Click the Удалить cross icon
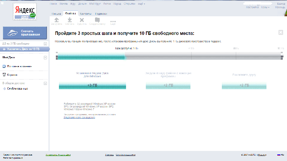The image size is (287, 161). point(82,20)
